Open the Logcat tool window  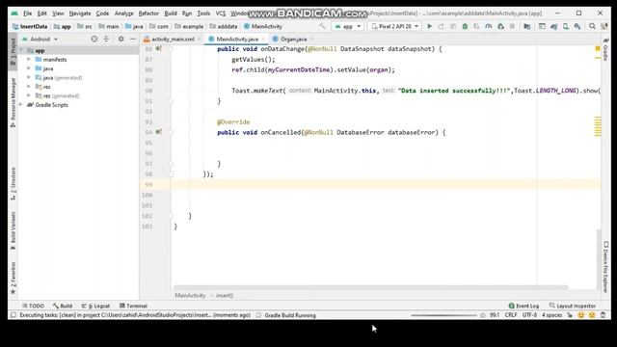[95, 306]
